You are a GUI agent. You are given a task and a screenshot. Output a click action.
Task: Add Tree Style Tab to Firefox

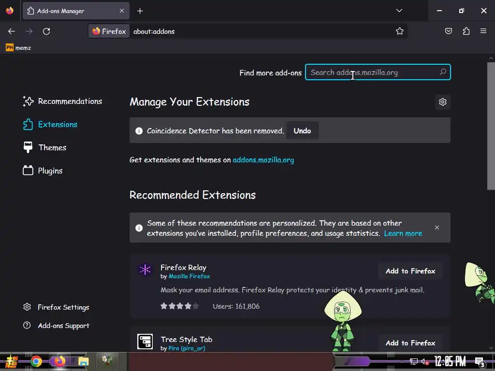click(410, 343)
